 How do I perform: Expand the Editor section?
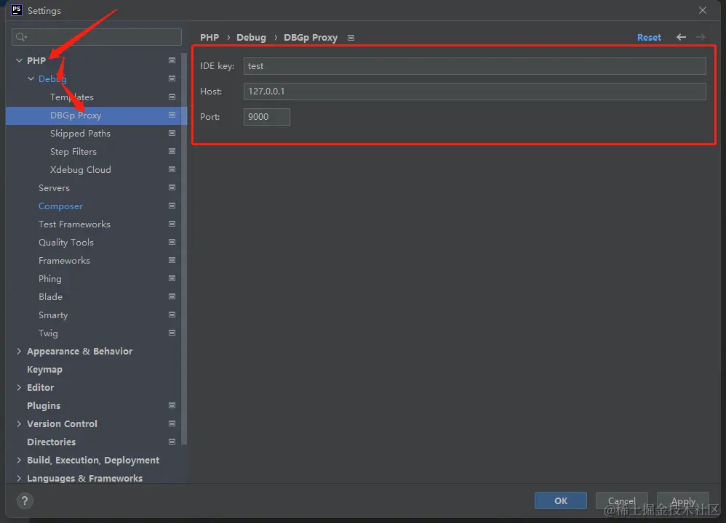click(19, 387)
